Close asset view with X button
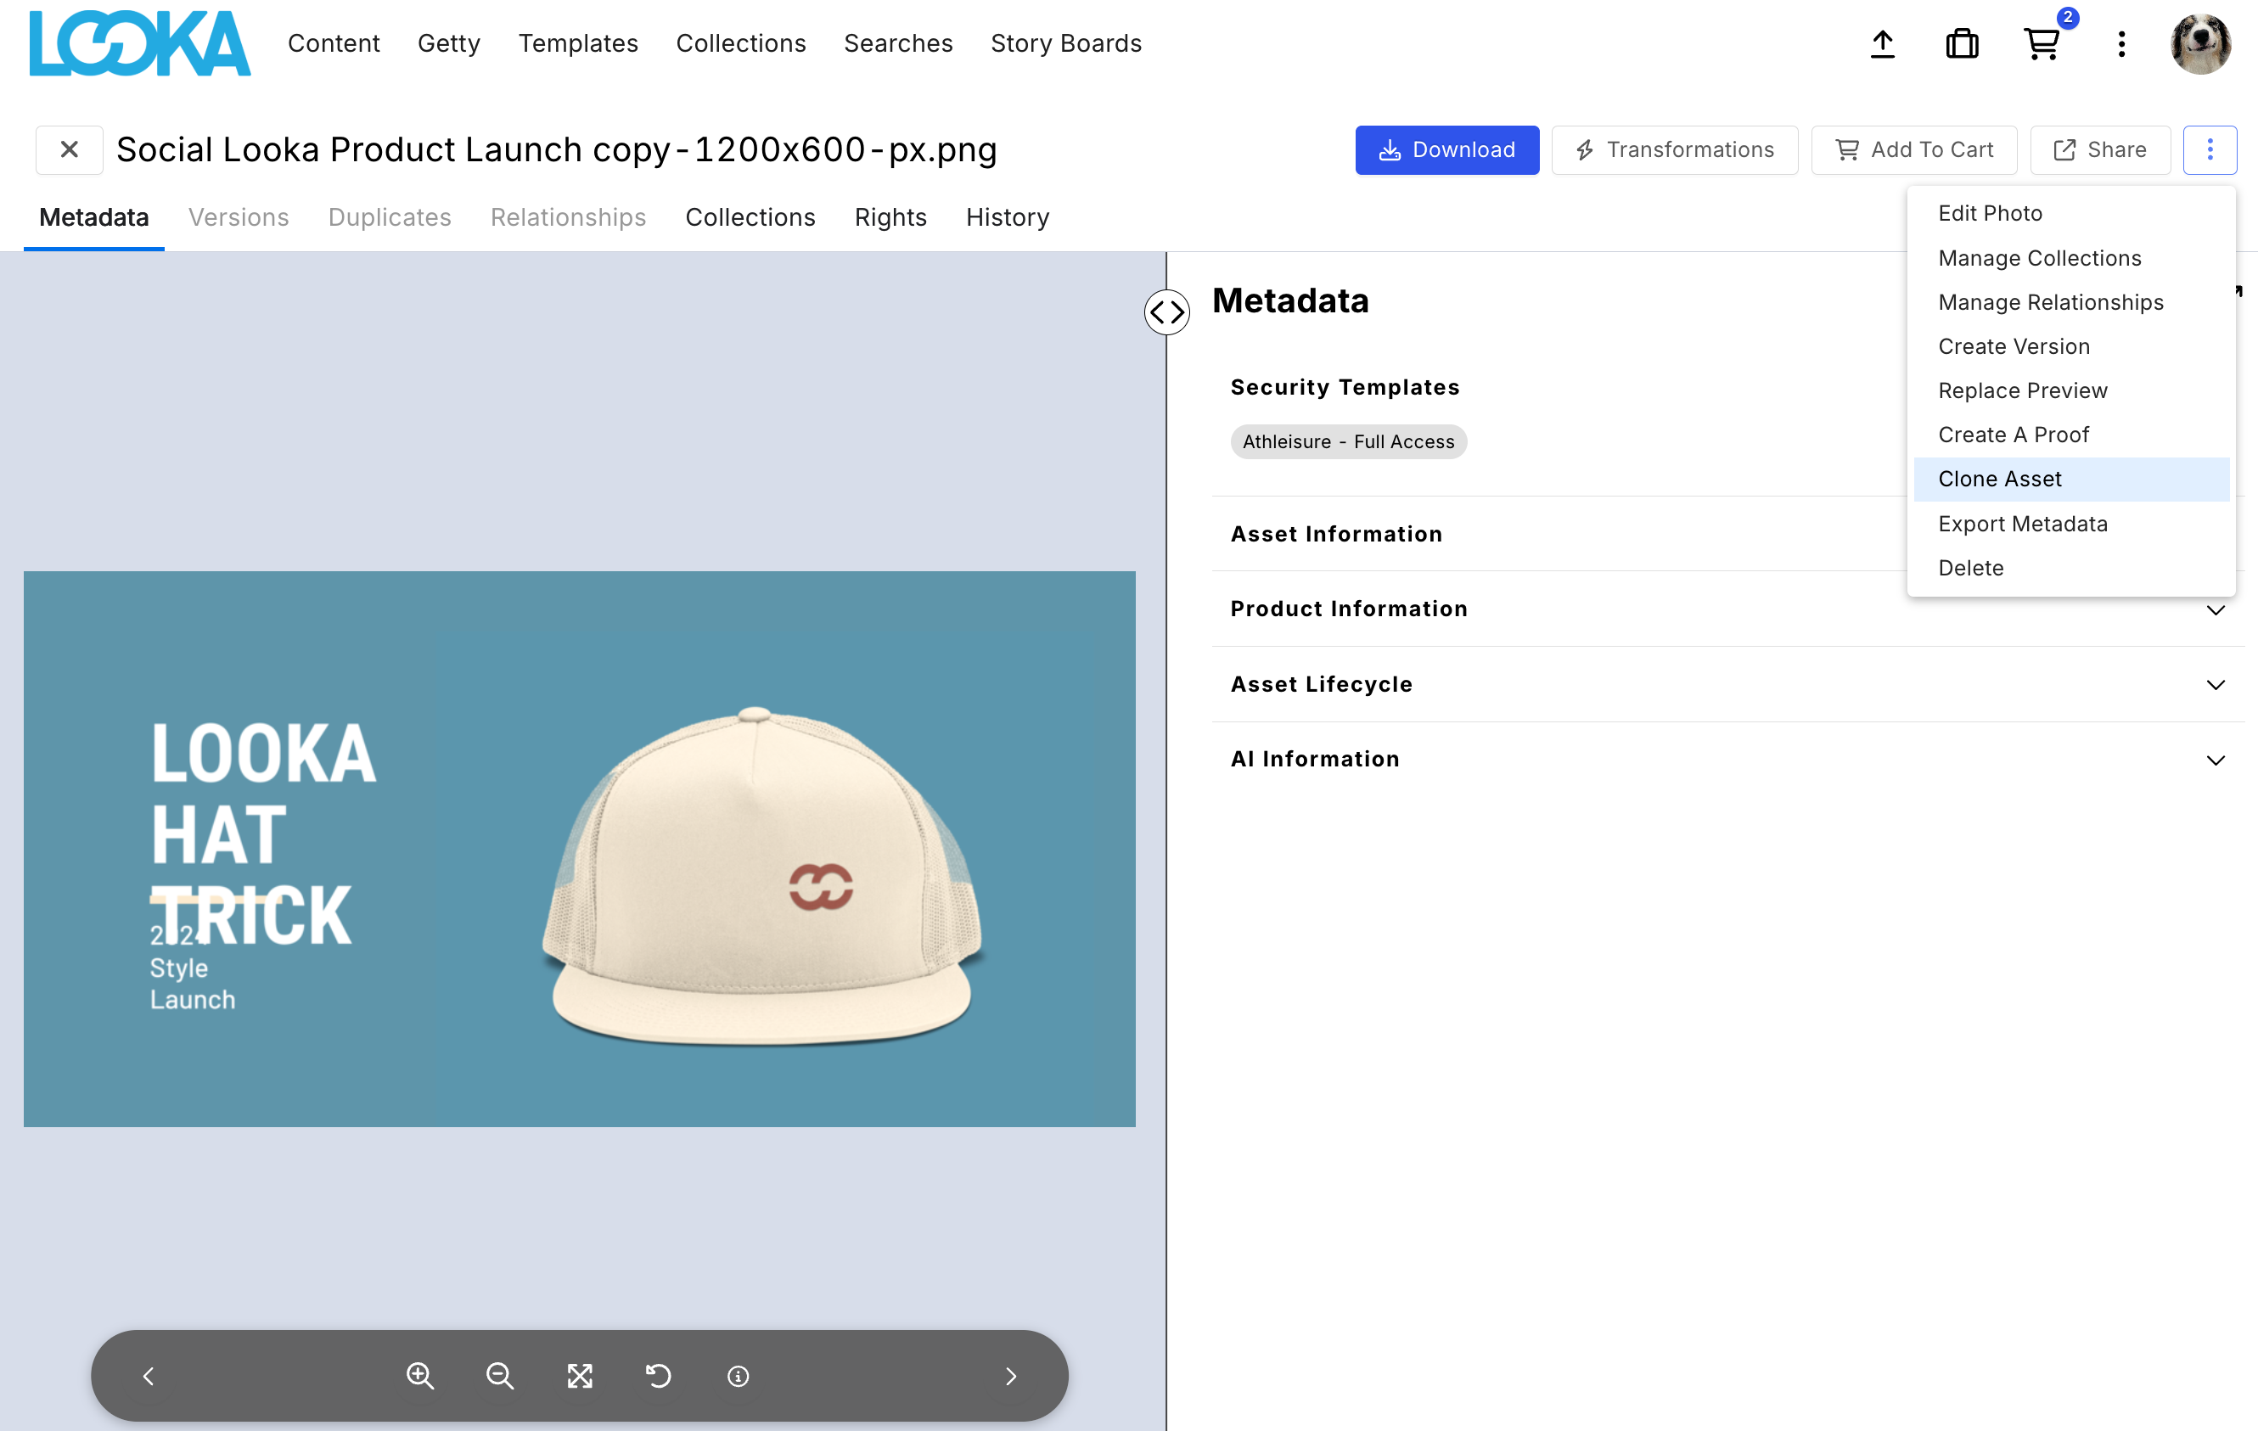 click(x=70, y=150)
